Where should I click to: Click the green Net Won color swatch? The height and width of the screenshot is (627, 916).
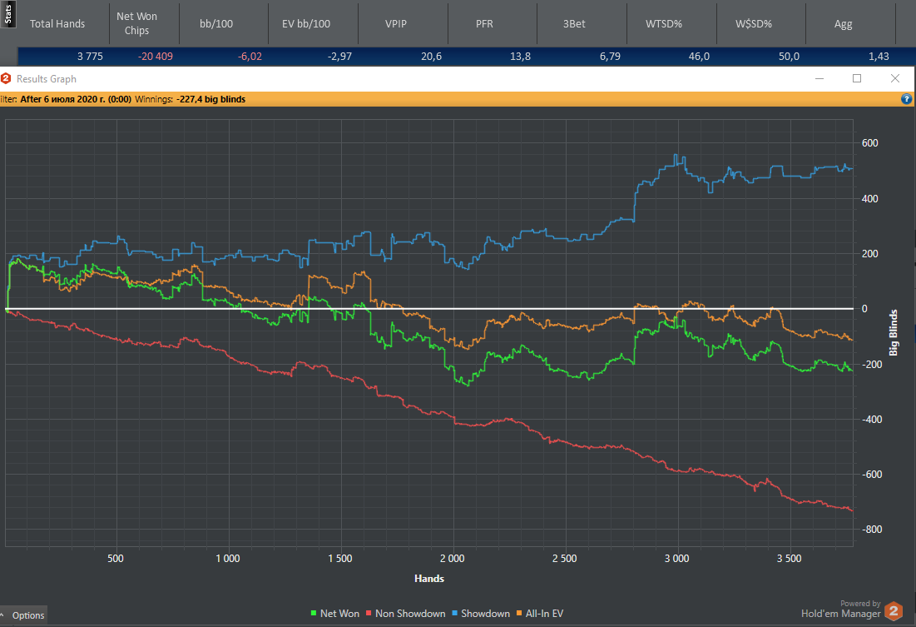(314, 614)
